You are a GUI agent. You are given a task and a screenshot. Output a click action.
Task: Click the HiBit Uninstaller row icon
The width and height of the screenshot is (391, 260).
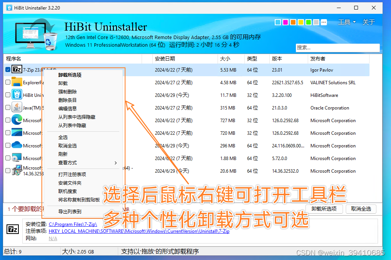(x=17, y=95)
